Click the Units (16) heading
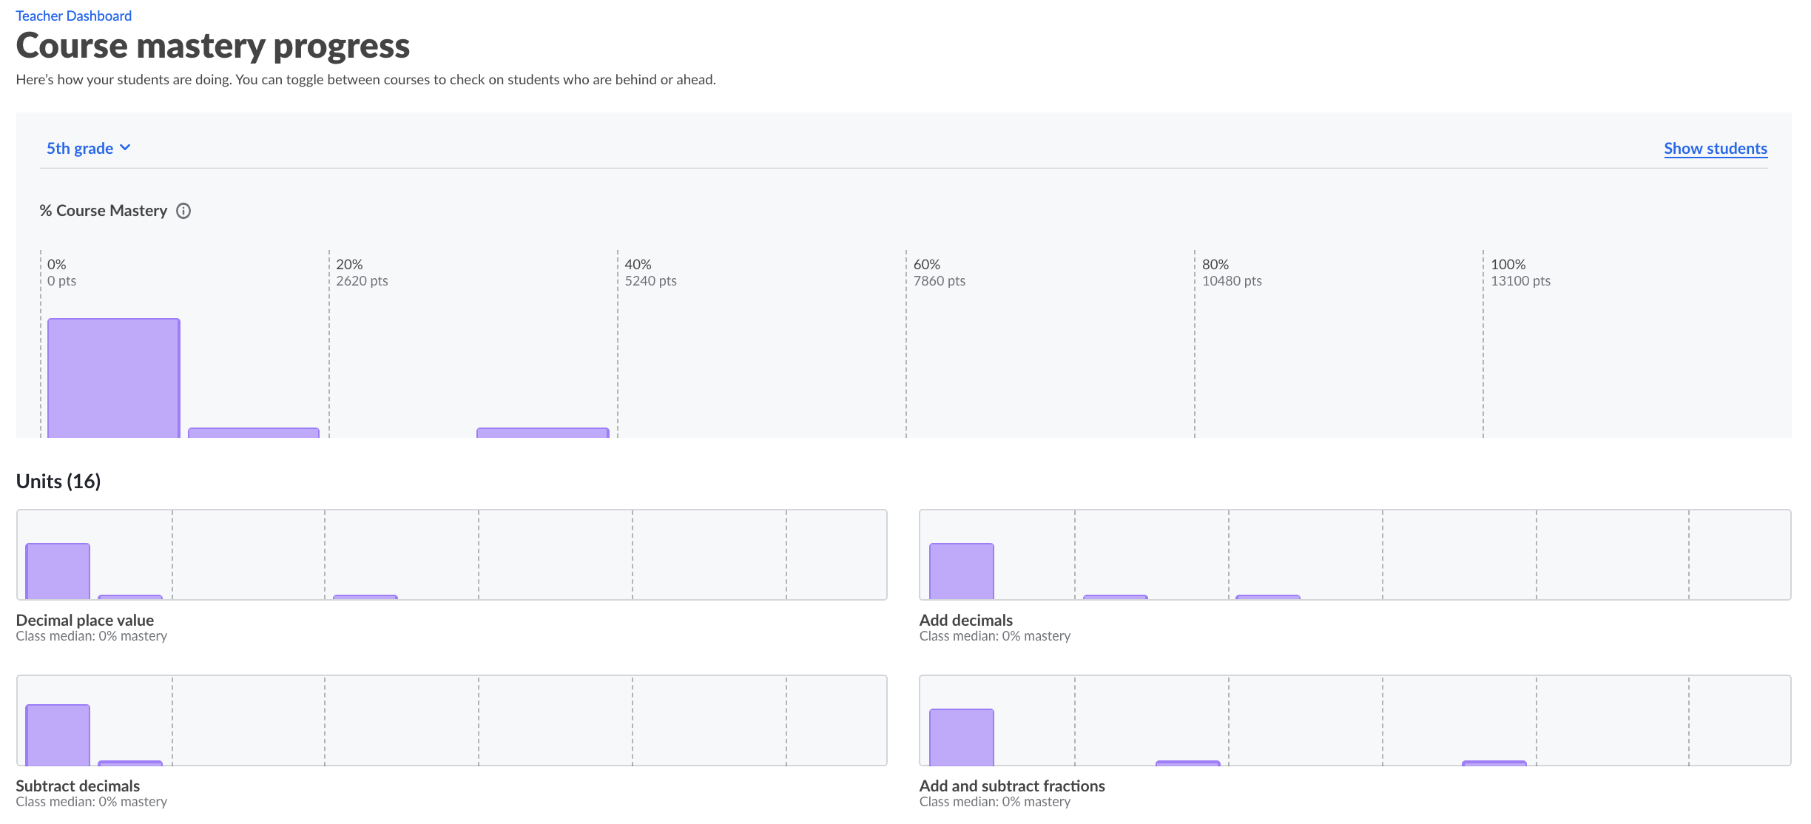The height and width of the screenshot is (824, 1811). coord(58,482)
